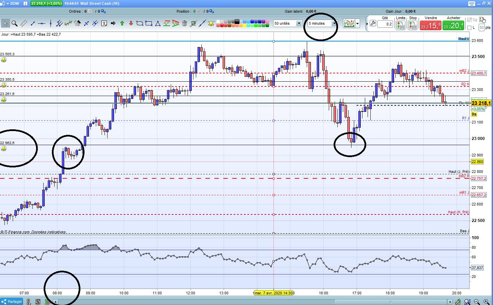493x305 pixels.
Task: Select the rectangle drawing tool
Action: [x=149, y=23]
